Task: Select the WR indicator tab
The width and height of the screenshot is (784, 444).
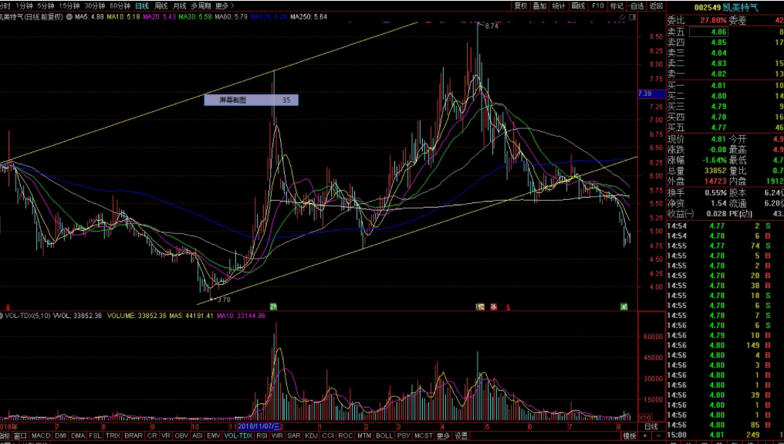Action: (277, 436)
